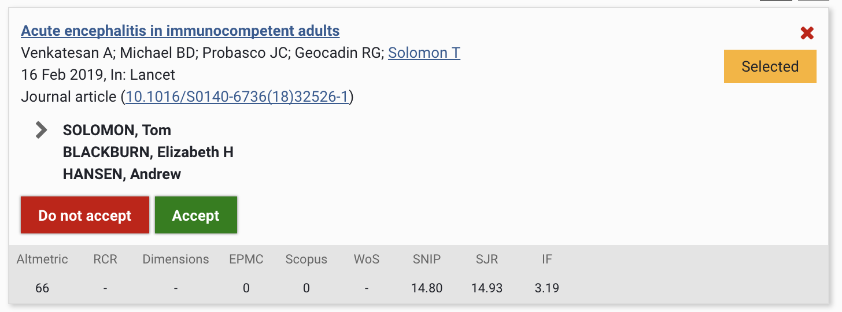Open the Solomon T author link
842x312 pixels.
(424, 53)
